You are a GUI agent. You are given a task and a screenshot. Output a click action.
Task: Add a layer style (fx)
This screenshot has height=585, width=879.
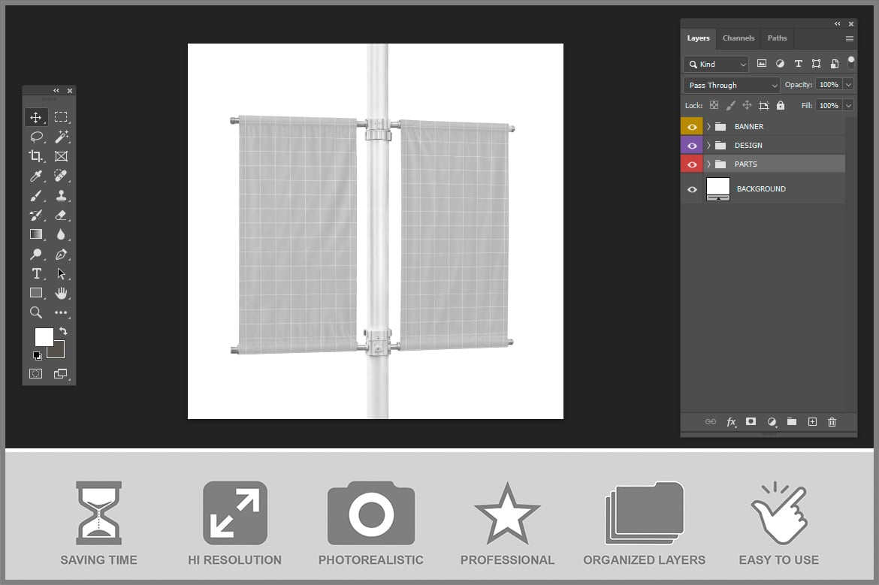[x=732, y=422]
